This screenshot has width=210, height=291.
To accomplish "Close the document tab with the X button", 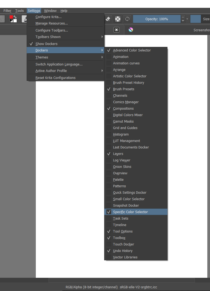I will click(x=116, y=30).
